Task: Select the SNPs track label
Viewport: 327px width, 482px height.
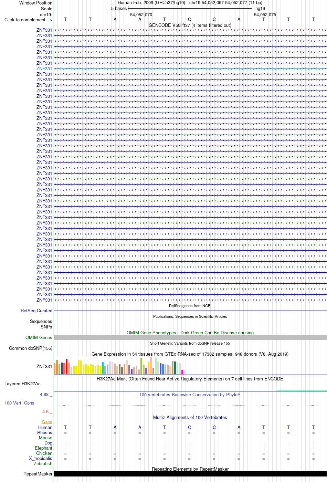Action: pos(46,327)
